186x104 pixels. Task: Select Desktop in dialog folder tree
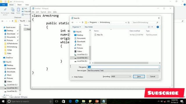(x=80, y=35)
